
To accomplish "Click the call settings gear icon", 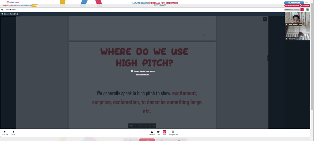I will point(2,10).
